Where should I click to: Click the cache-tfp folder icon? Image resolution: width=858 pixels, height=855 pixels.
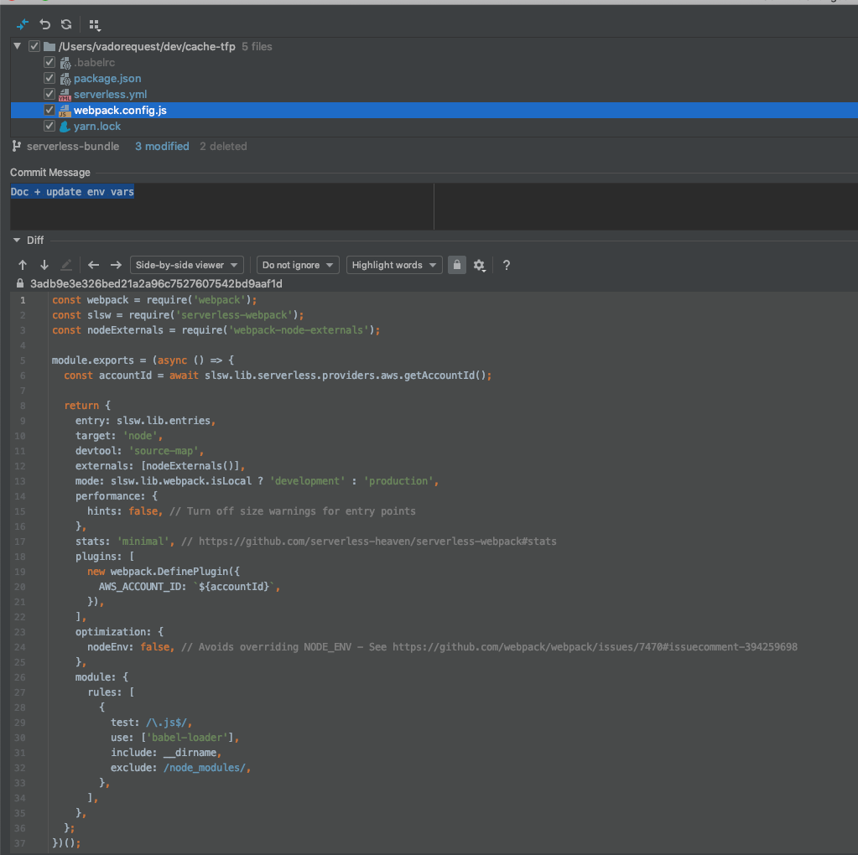click(49, 46)
